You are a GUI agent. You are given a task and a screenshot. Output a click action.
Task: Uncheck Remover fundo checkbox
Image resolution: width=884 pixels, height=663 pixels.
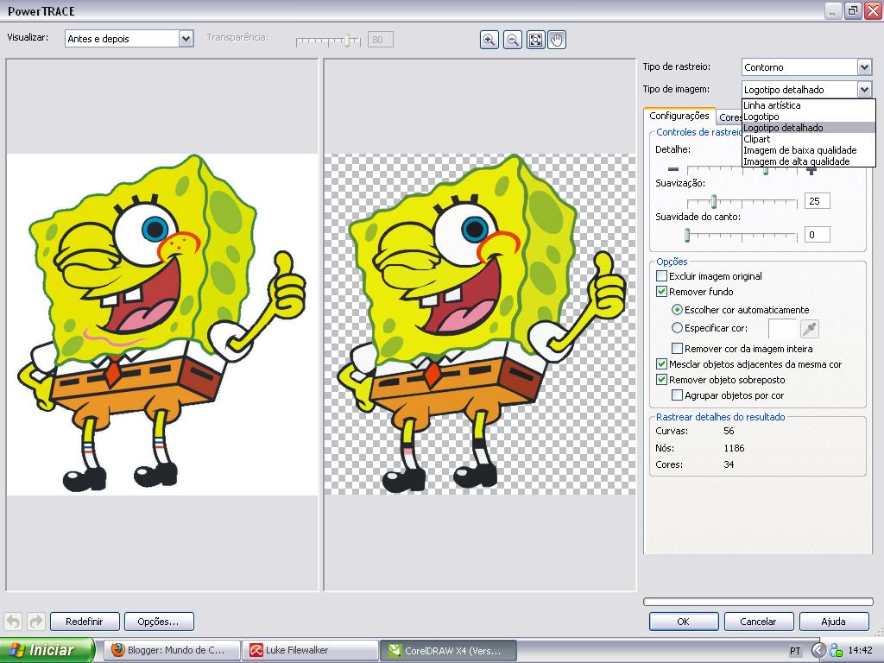pos(662,292)
